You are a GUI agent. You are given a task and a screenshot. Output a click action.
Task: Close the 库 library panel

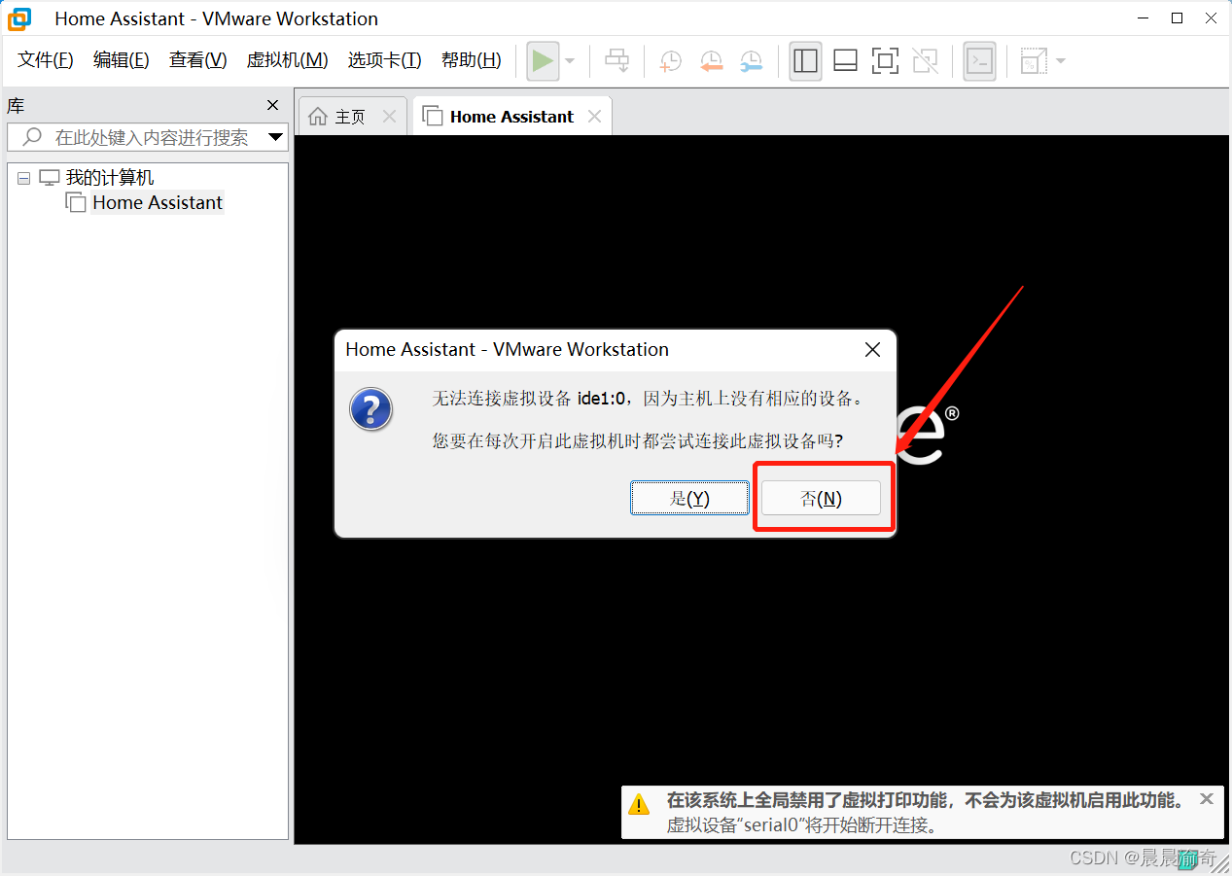point(273,105)
